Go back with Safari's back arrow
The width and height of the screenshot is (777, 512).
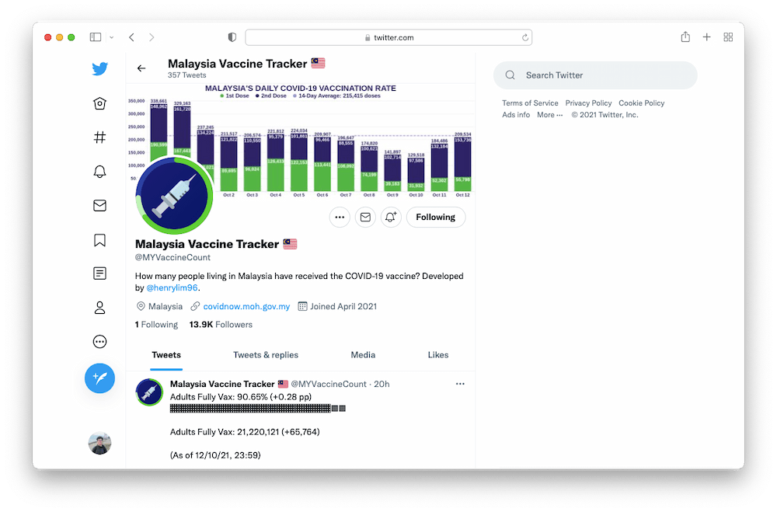pos(131,37)
